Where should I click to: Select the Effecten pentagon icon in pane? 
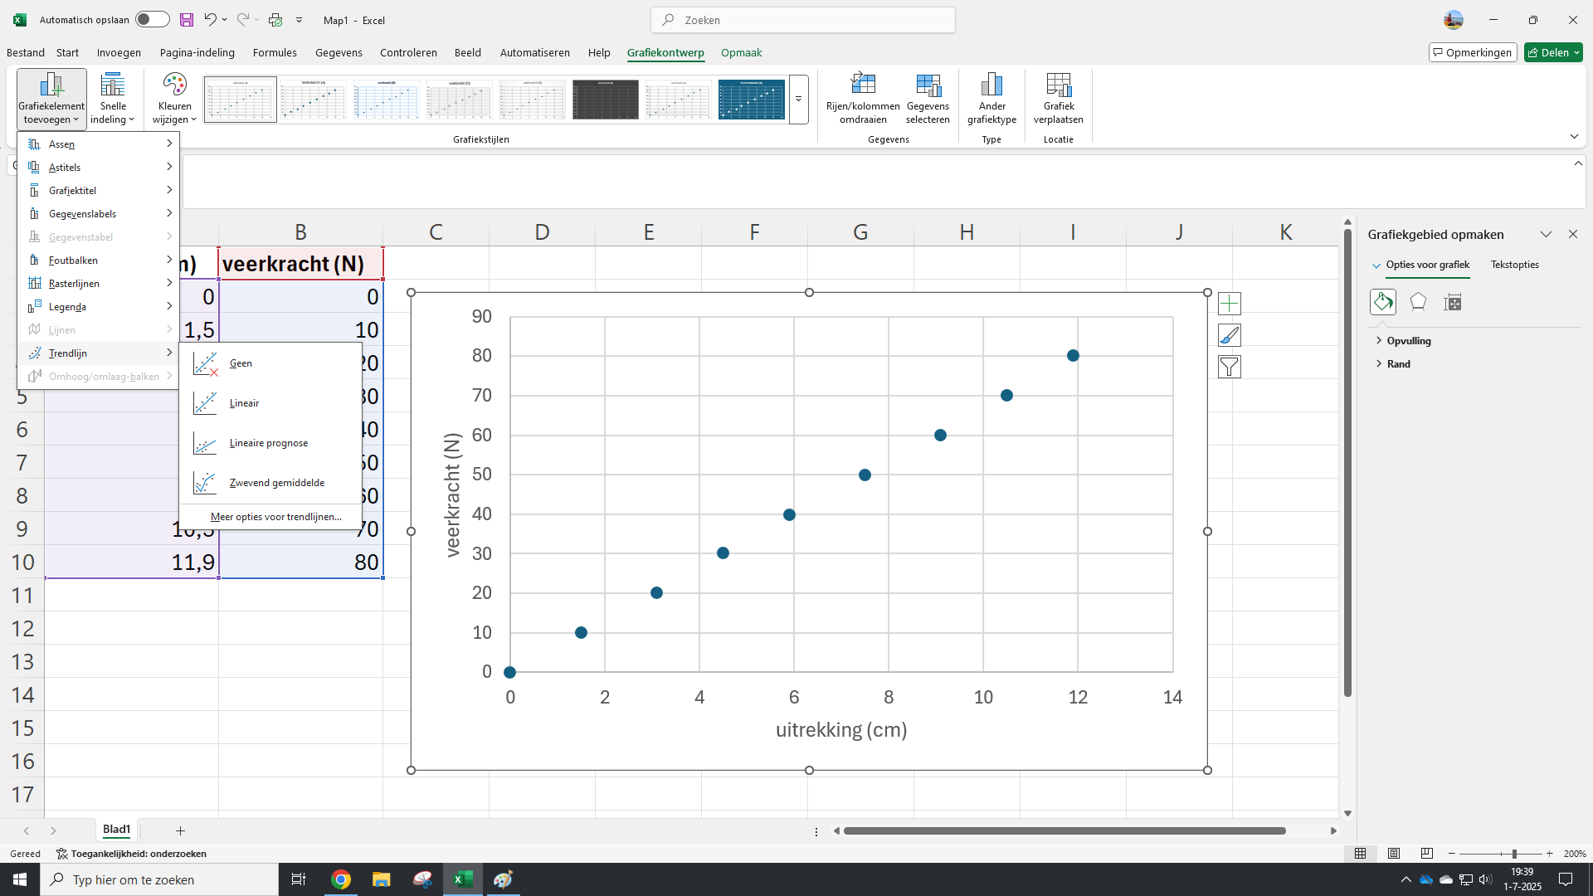[1418, 302]
